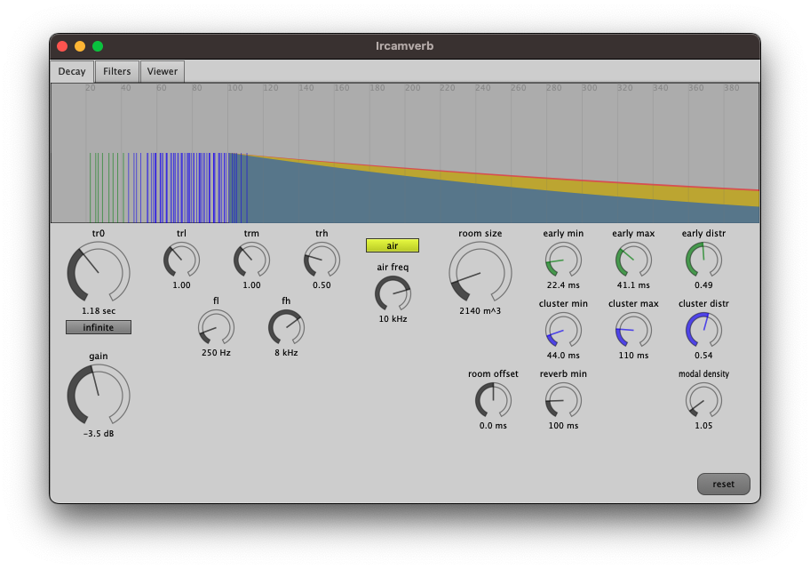This screenshot has width=810, height=569.
Task: Click the Ircamverb window title
Action: pos(404,46)
